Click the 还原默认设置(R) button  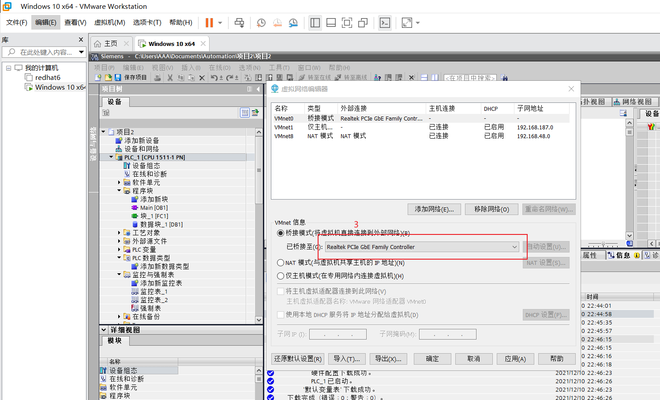(x=298, y=359)
